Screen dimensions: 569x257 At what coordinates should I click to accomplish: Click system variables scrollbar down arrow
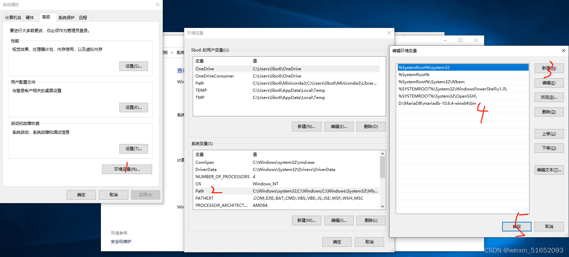pyautogui.click(x=382, y=206)
